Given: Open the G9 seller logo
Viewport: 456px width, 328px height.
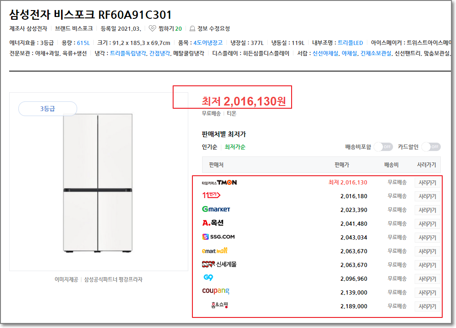Looking at the screenshot, I should 208,278.
